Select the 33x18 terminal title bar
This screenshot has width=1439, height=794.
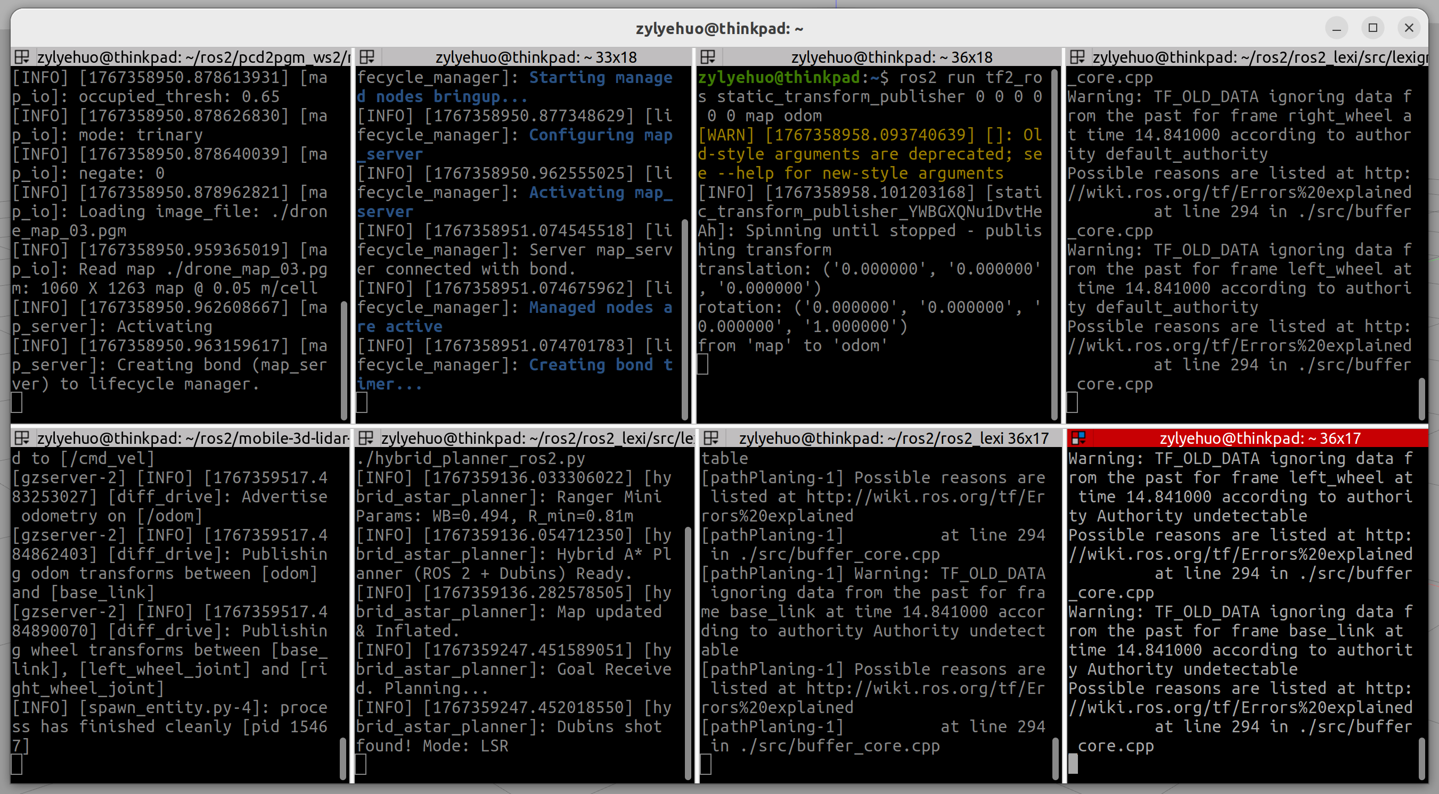[x=535, y=57]
